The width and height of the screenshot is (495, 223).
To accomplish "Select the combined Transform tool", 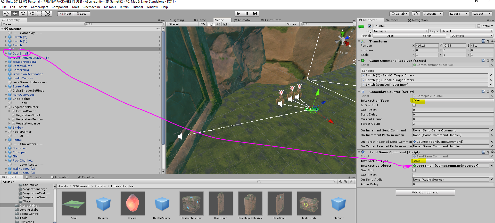I will tap(48, 14).
